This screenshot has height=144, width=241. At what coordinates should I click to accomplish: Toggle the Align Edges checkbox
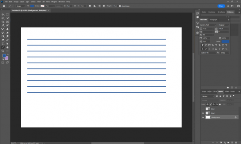pos(120,6)
